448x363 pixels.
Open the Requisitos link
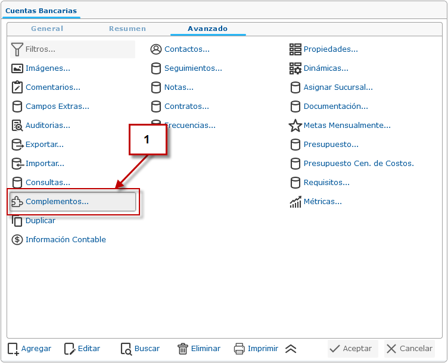(326, 183)
